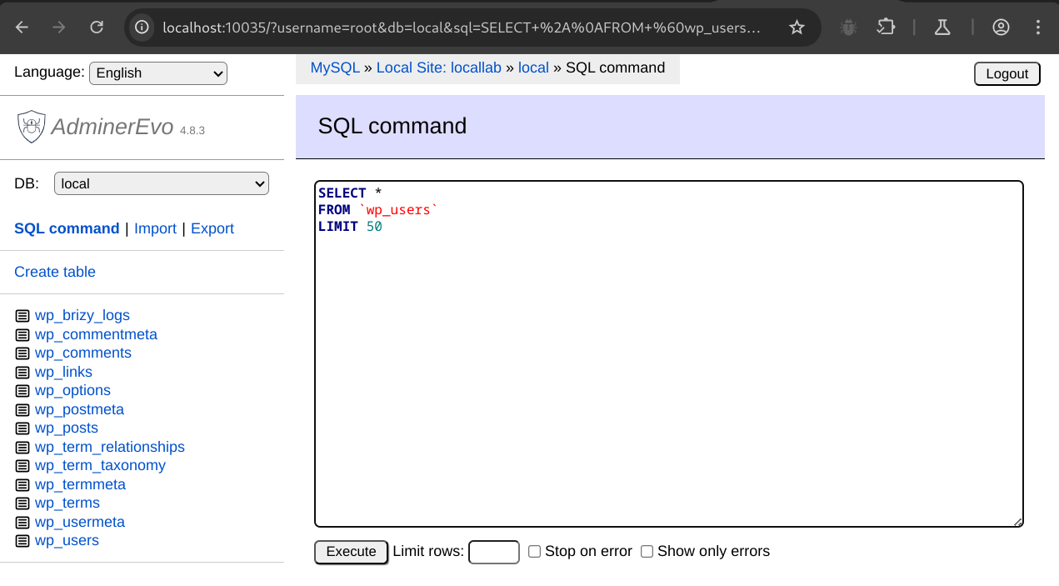Reload the page with refresh icon

point(97,28)
